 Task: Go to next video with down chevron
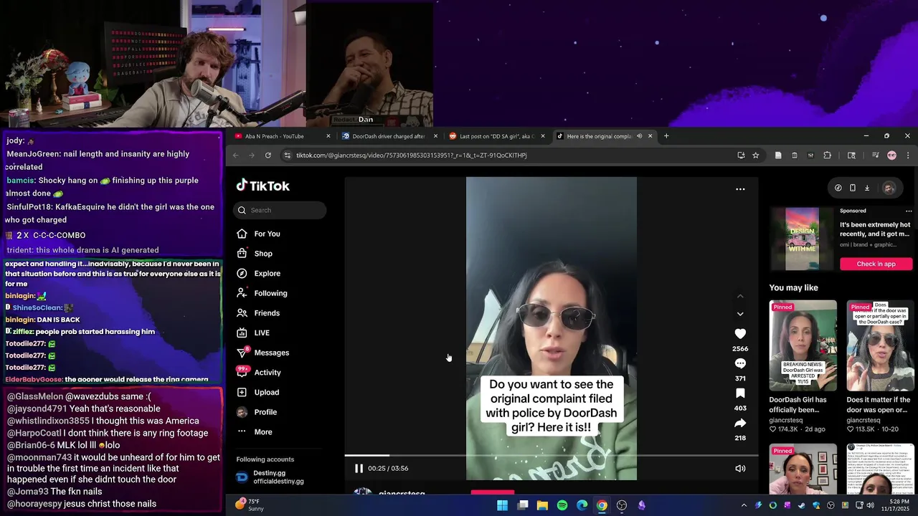click(740, 314)
